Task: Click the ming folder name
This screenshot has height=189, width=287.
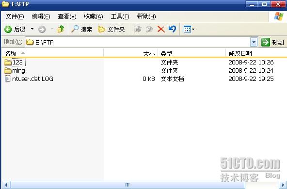Action: [x=18, y=71]
